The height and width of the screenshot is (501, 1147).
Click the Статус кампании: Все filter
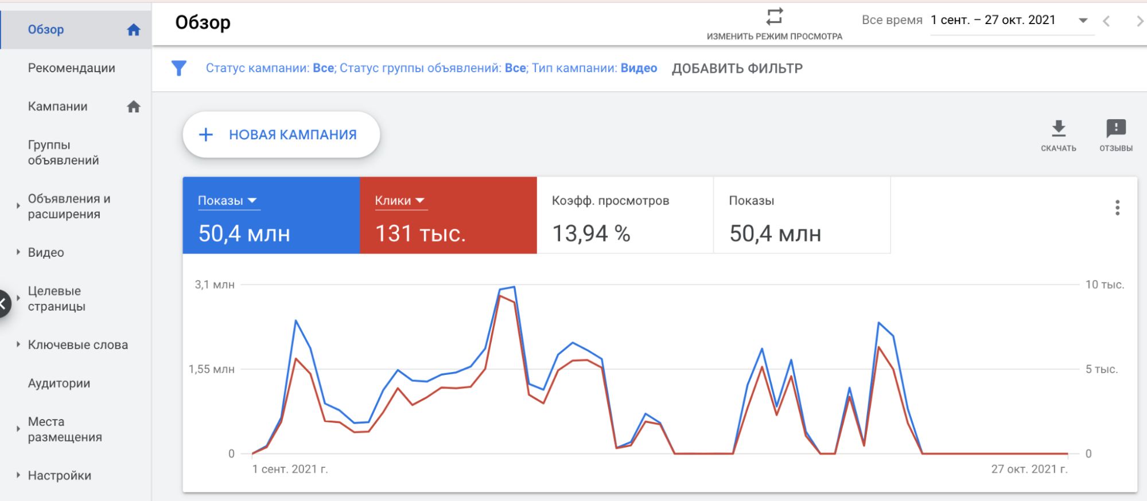click(270, 68)
